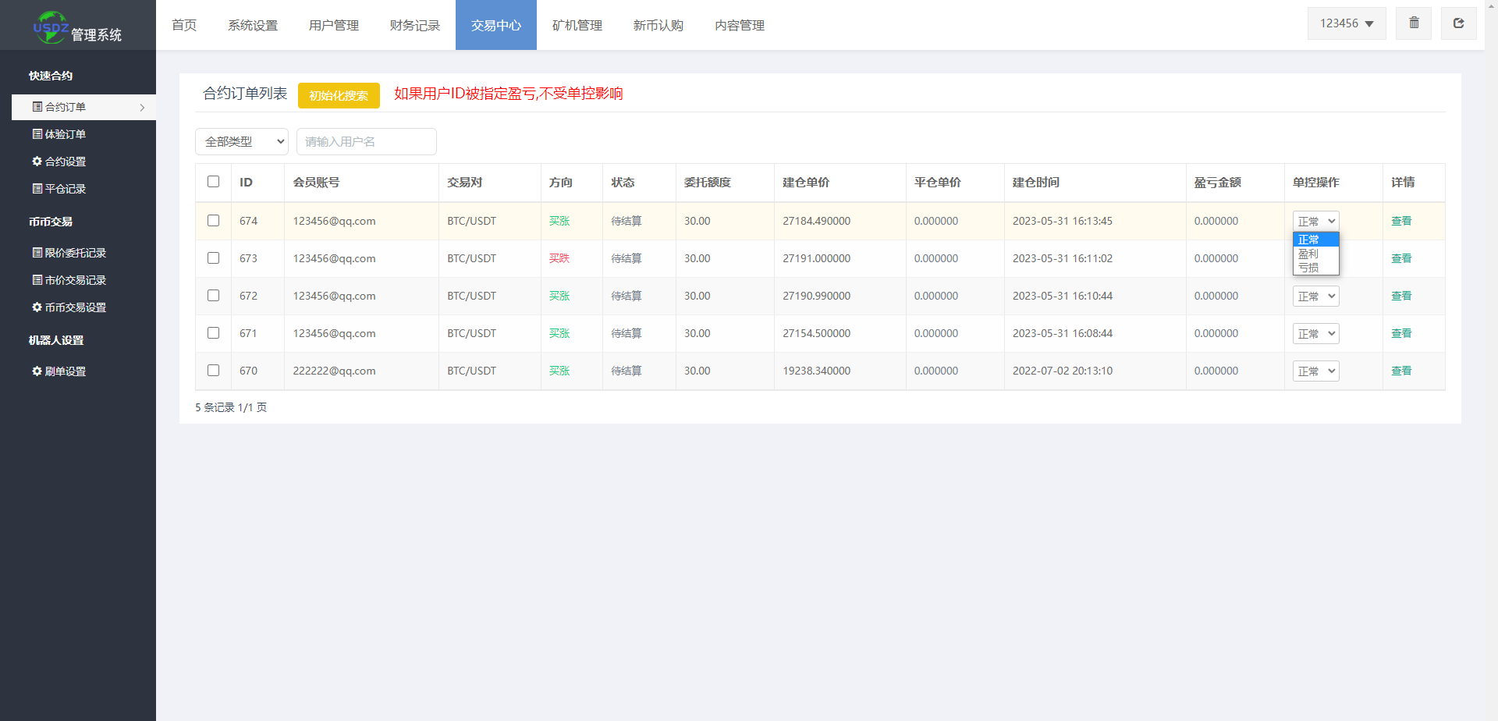The width and height of the screenshot is (1498, 721).
Task: Check the checkbox for order 670
Action: [x=213, y=371]
